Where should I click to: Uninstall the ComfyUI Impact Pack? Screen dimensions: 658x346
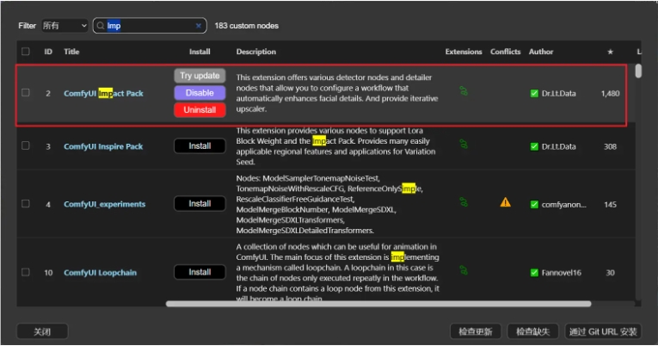[x=200, y=110]
